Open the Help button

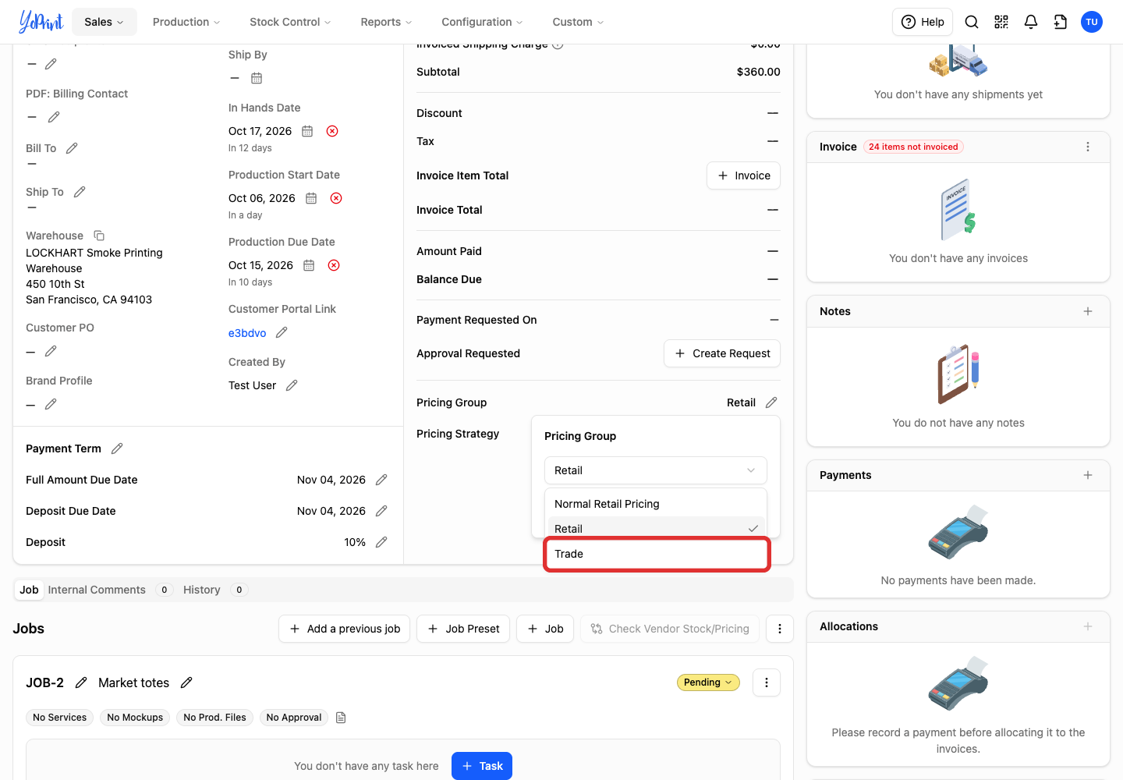[x=923, y=22]
